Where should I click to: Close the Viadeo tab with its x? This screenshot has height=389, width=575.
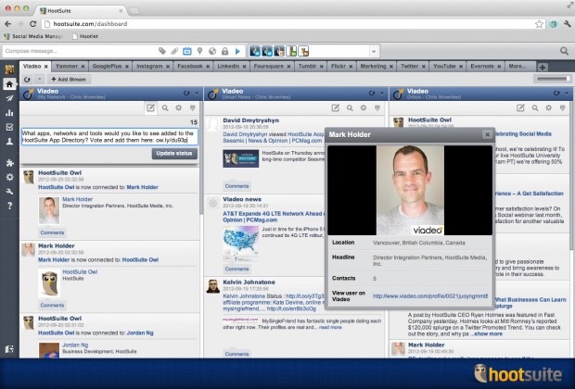point(46,67)
